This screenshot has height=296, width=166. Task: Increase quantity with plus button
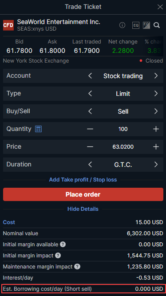[x=156, y=129]
